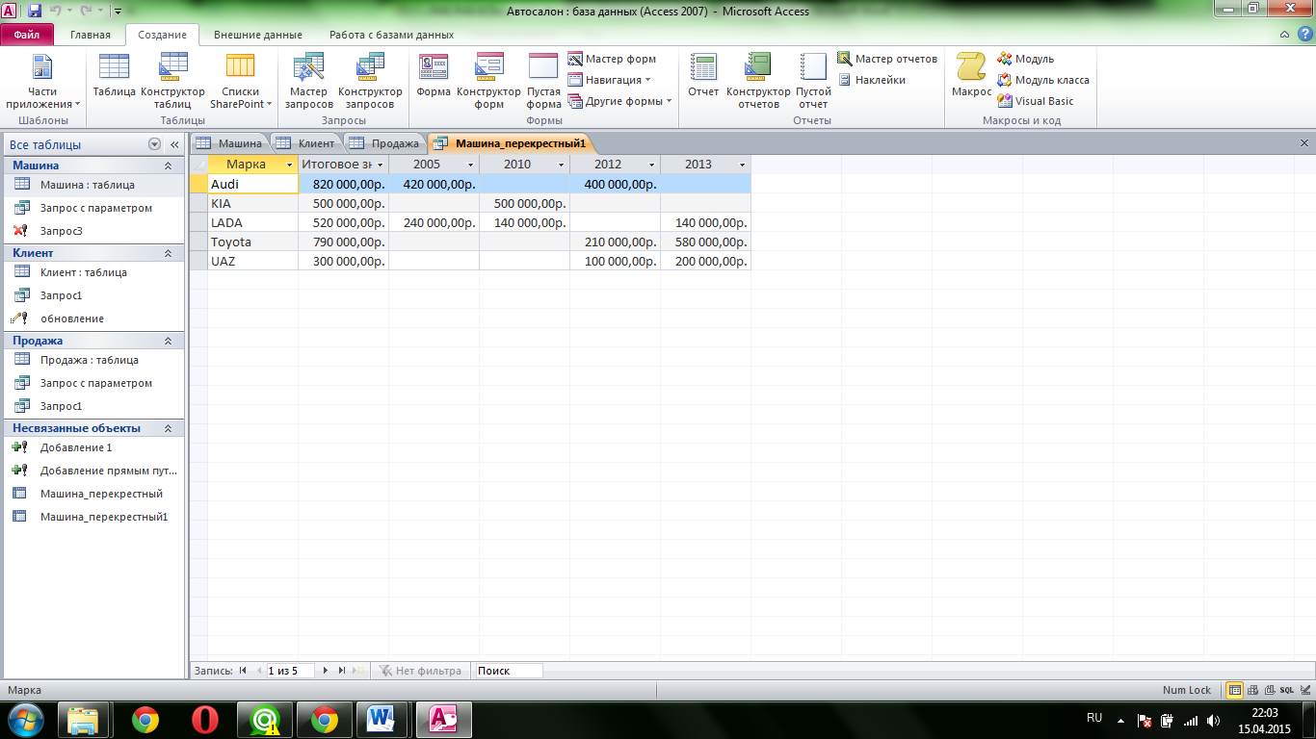The height and width of the screenshot is (739, 1316).
Task: Open Opera browser from the taskbar
Action: (203, 719)
